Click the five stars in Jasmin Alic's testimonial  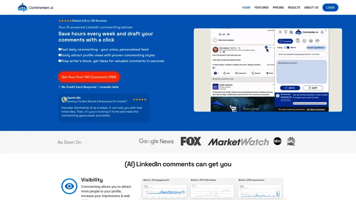(x=140, y=100)
